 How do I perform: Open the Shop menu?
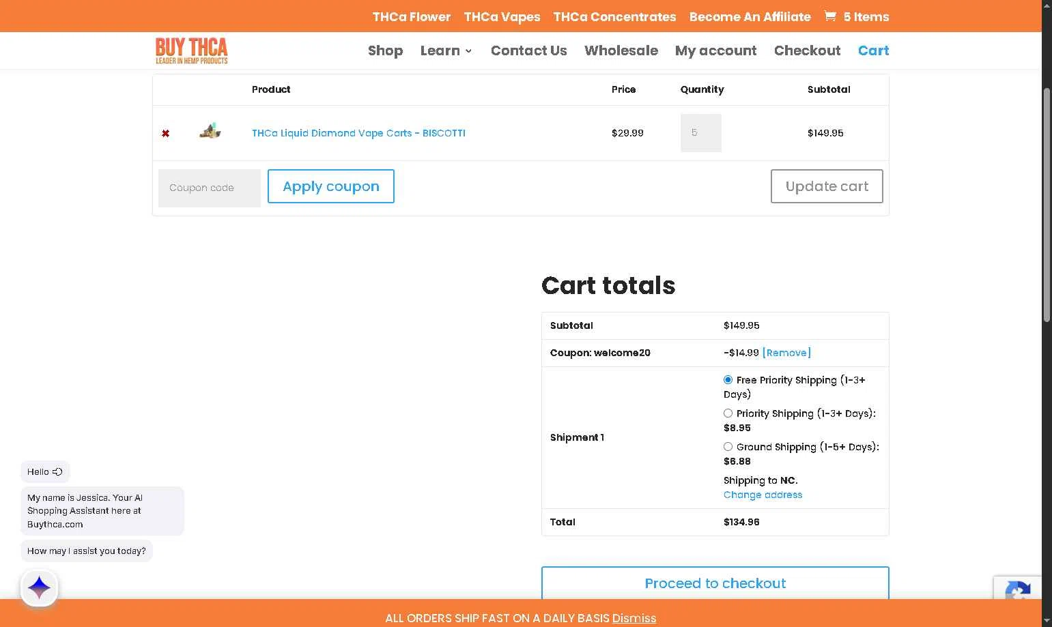pos(385,50)
